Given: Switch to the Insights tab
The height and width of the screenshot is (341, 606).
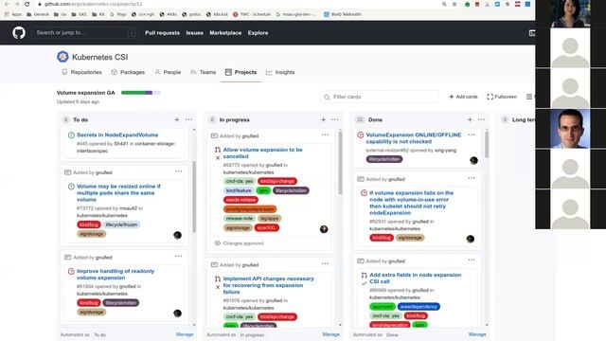Looking at the screenshot, I should coord(280,72).
